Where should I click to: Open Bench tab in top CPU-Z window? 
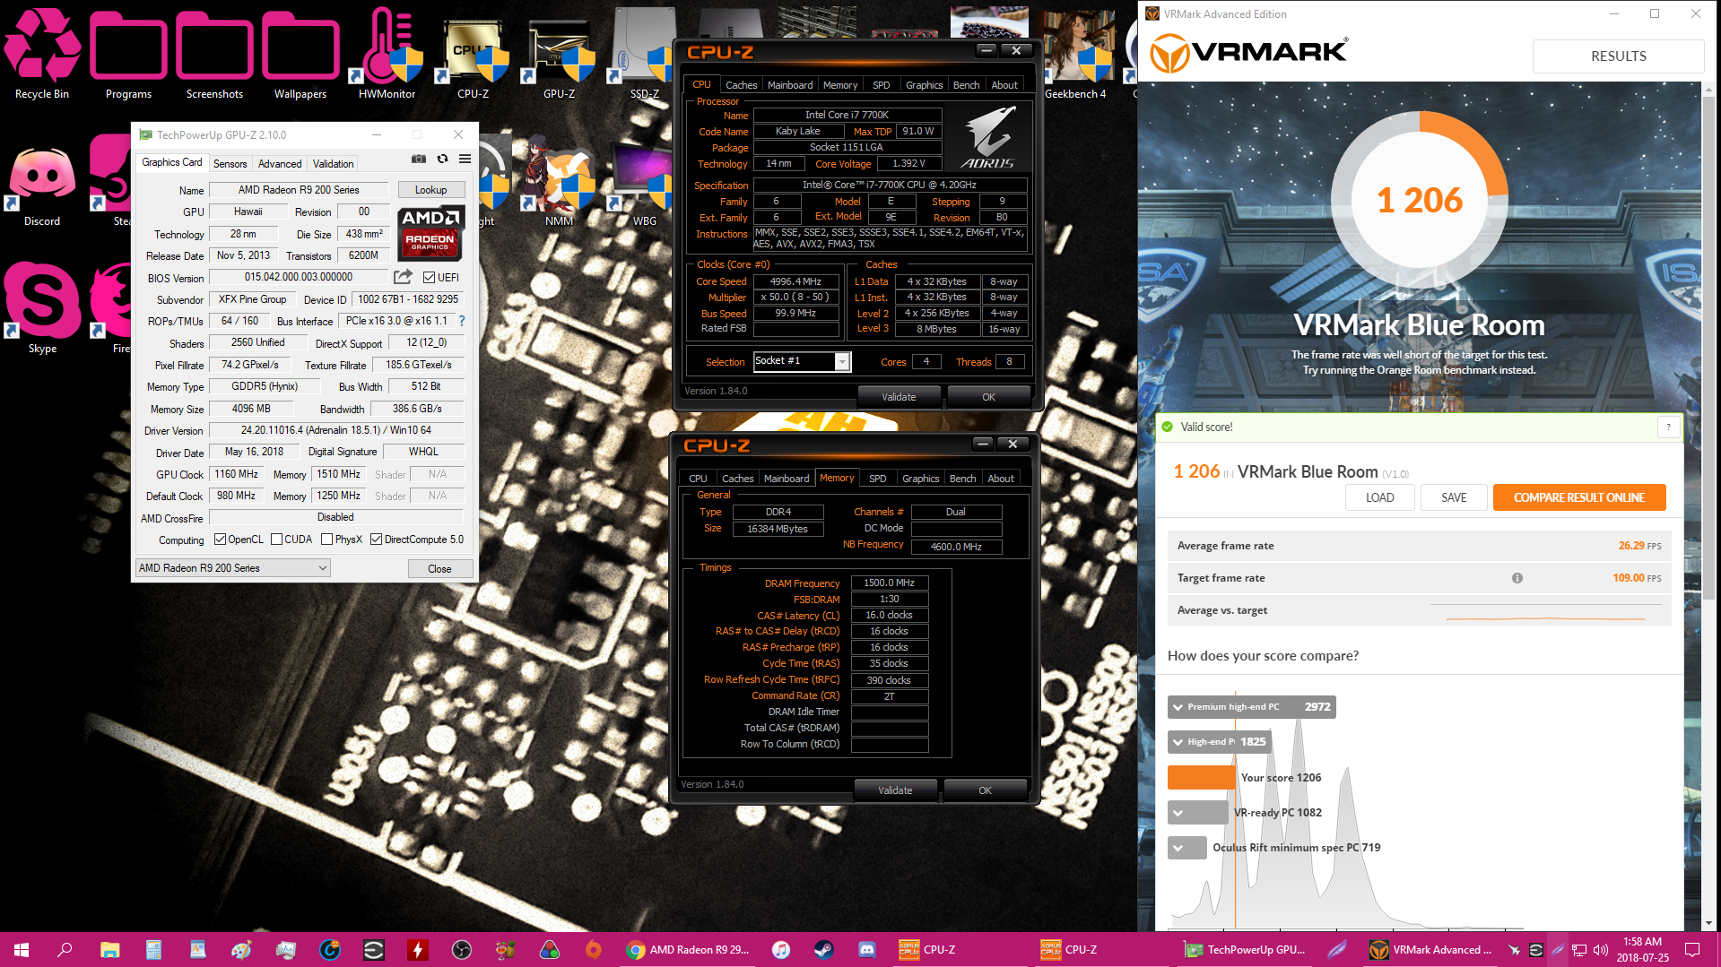click(966, 85)
